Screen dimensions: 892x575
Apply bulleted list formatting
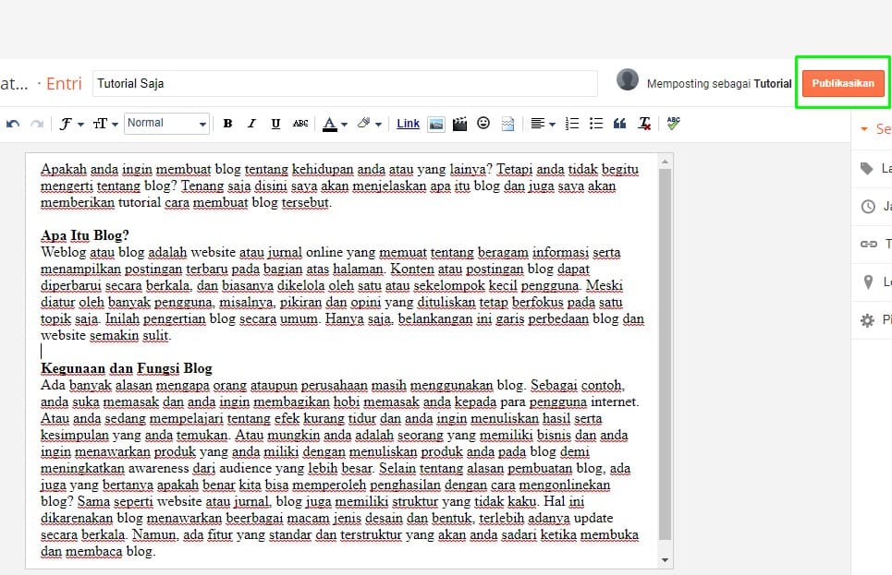[x=596, y=124]
